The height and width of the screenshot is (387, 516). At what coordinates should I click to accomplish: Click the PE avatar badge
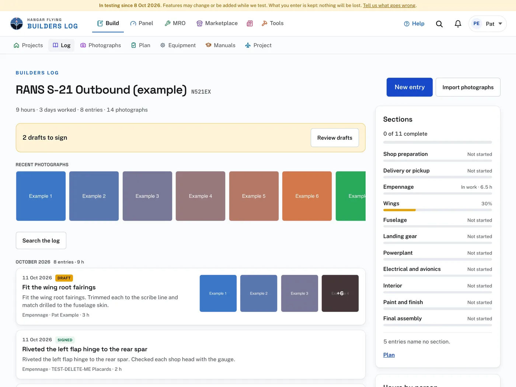click(x=476, y=24)
